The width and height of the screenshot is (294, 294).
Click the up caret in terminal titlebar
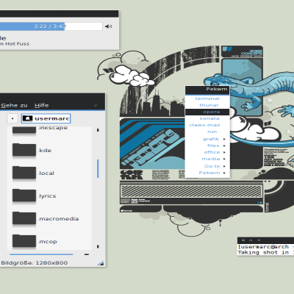(x=251, y=240)
